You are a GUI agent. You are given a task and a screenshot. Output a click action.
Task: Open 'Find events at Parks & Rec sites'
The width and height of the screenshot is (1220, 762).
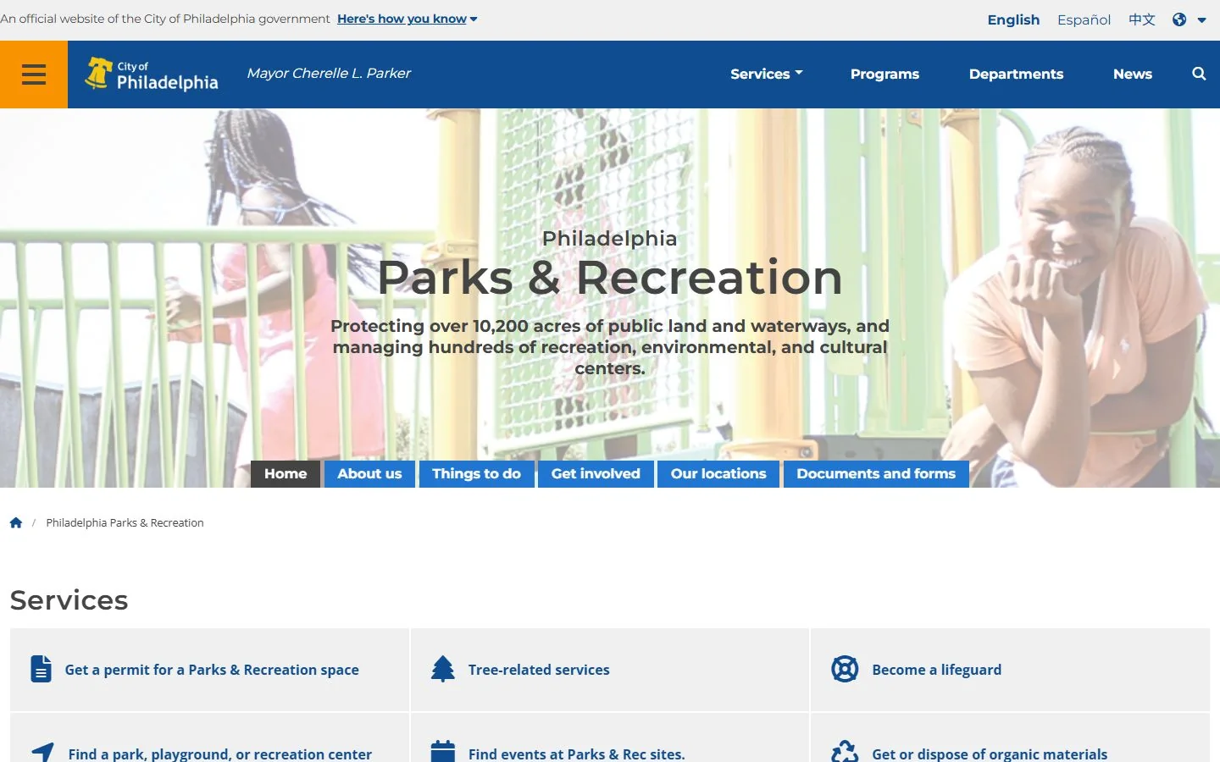576,754
